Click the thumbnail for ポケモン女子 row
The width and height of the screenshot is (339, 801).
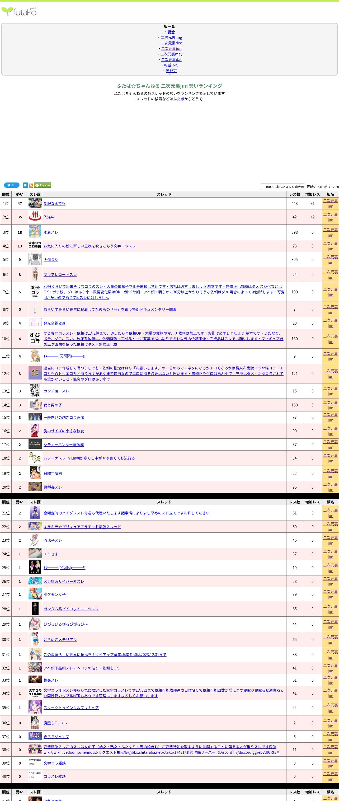(x=35, y=594)
